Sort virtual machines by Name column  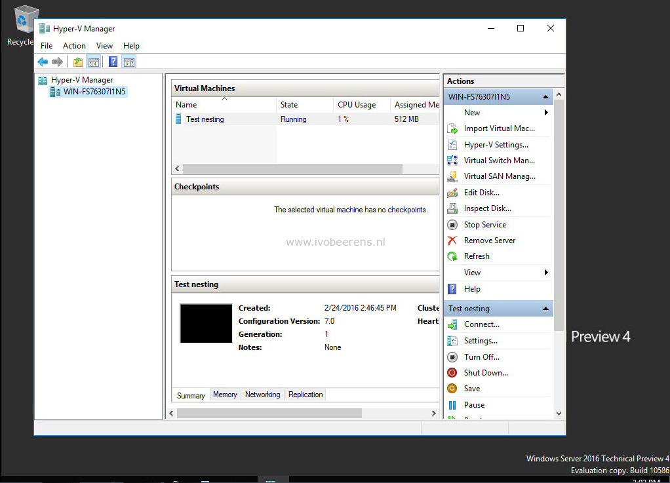pos(225,105)
